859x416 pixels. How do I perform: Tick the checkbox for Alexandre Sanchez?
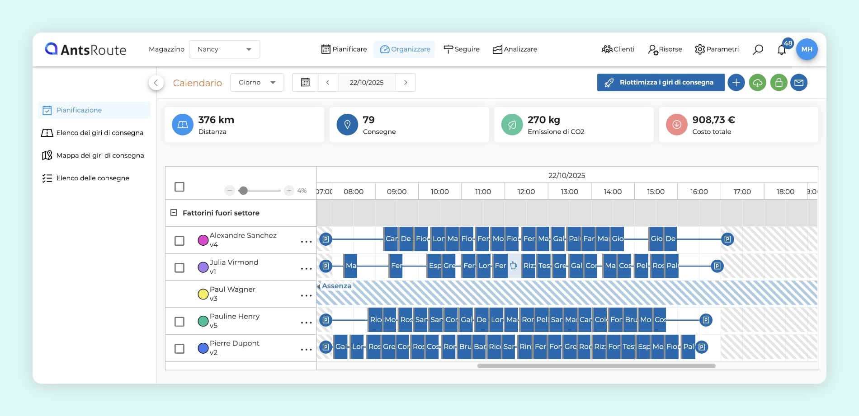tap(179, 240)
